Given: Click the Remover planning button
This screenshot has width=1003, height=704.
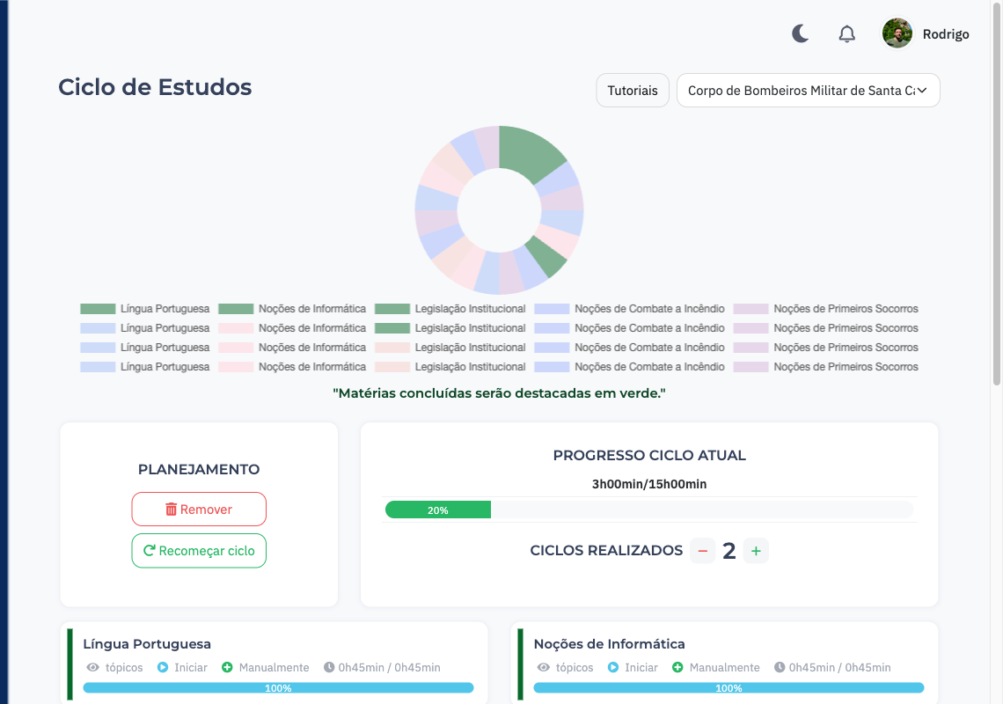Looking at the screenshot, I should pyautogui.click(x=199, y=510).
